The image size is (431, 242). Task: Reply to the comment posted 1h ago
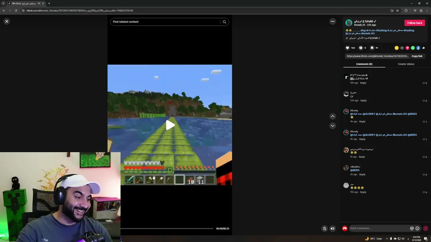[x=362, y=157]
